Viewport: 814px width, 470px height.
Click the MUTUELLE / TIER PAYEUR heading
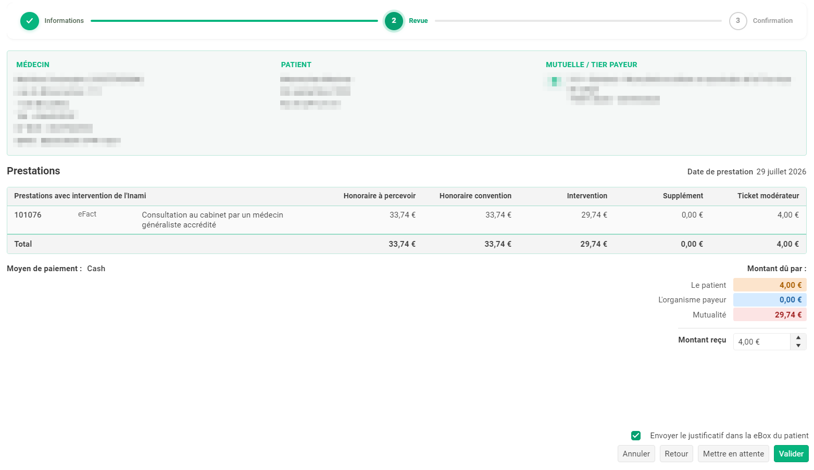(592, 65)
